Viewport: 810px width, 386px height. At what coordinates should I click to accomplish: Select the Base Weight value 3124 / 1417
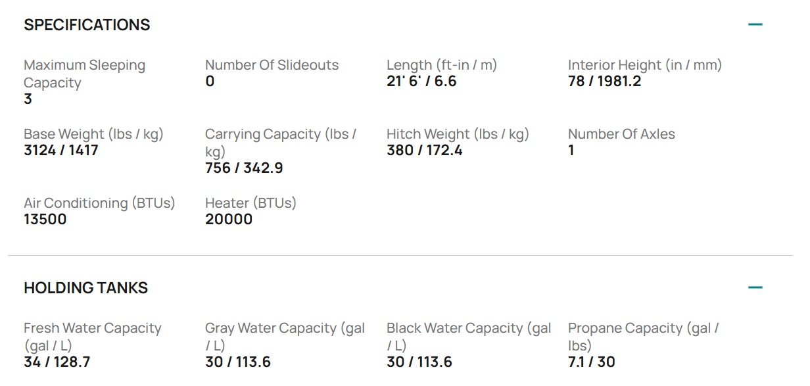coord(61,151)
